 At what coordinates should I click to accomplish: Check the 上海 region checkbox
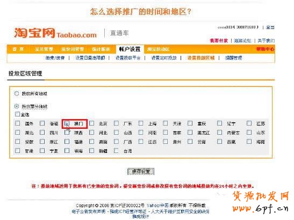pyautogui.click(x=141, y=123)
